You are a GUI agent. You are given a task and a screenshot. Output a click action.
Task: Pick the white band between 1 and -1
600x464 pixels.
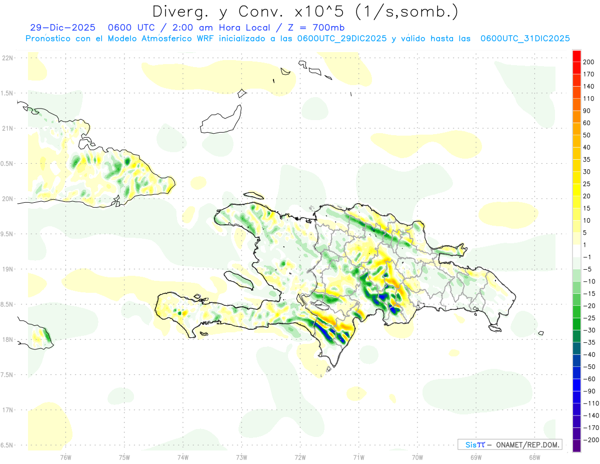[577, 251]
